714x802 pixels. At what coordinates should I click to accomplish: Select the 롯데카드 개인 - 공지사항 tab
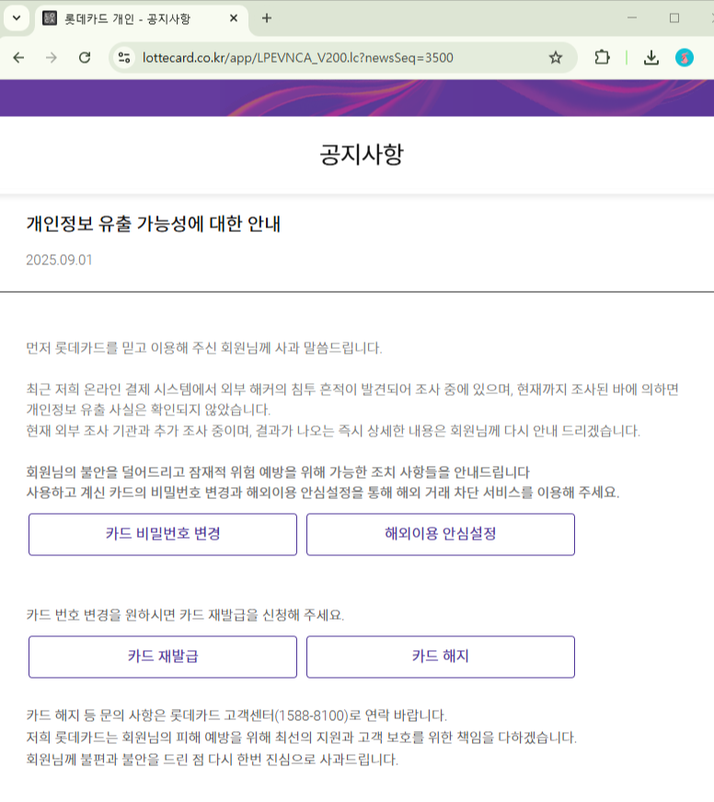pos(141,19)
